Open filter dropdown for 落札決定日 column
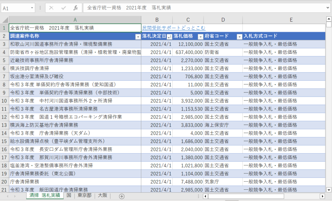This screenshot has height=201, width=332. [169, 37]
